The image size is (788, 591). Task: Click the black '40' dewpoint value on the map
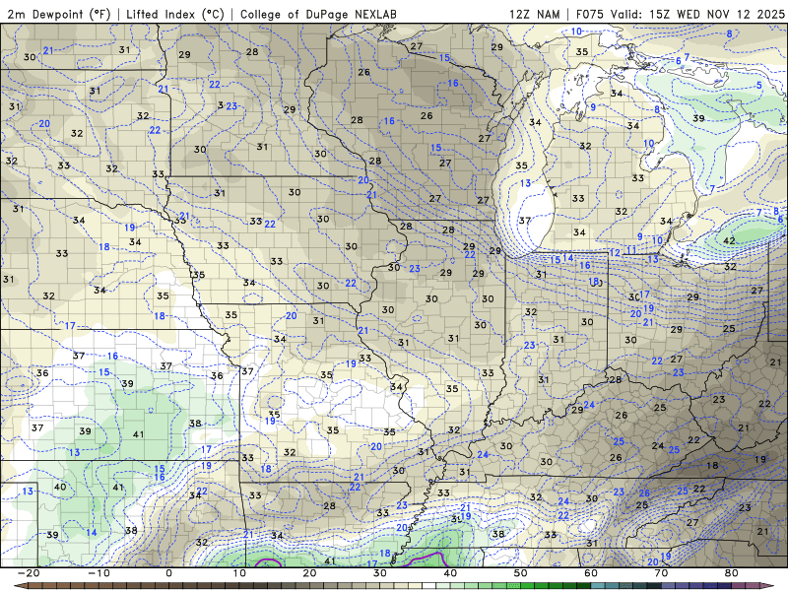point(60,487)
